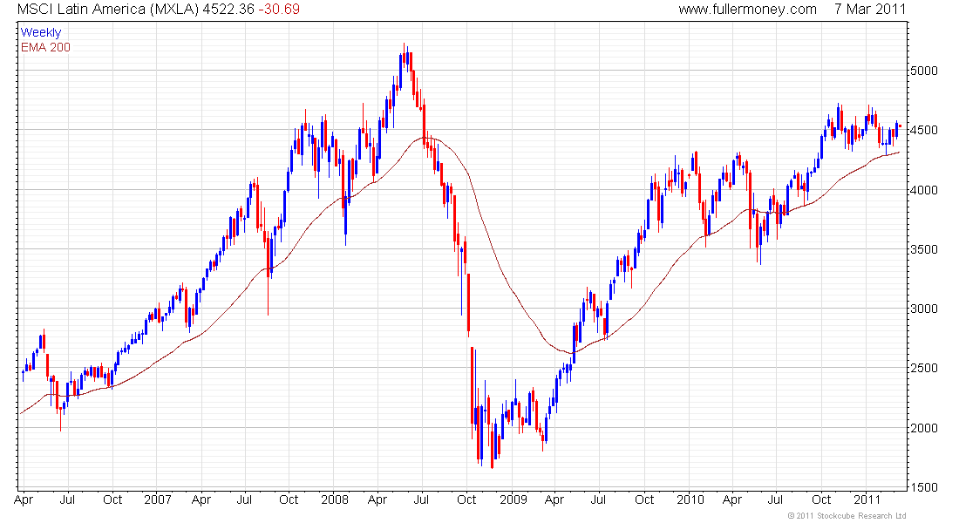Click the date '7 Mar 2011'

(870, 10)
